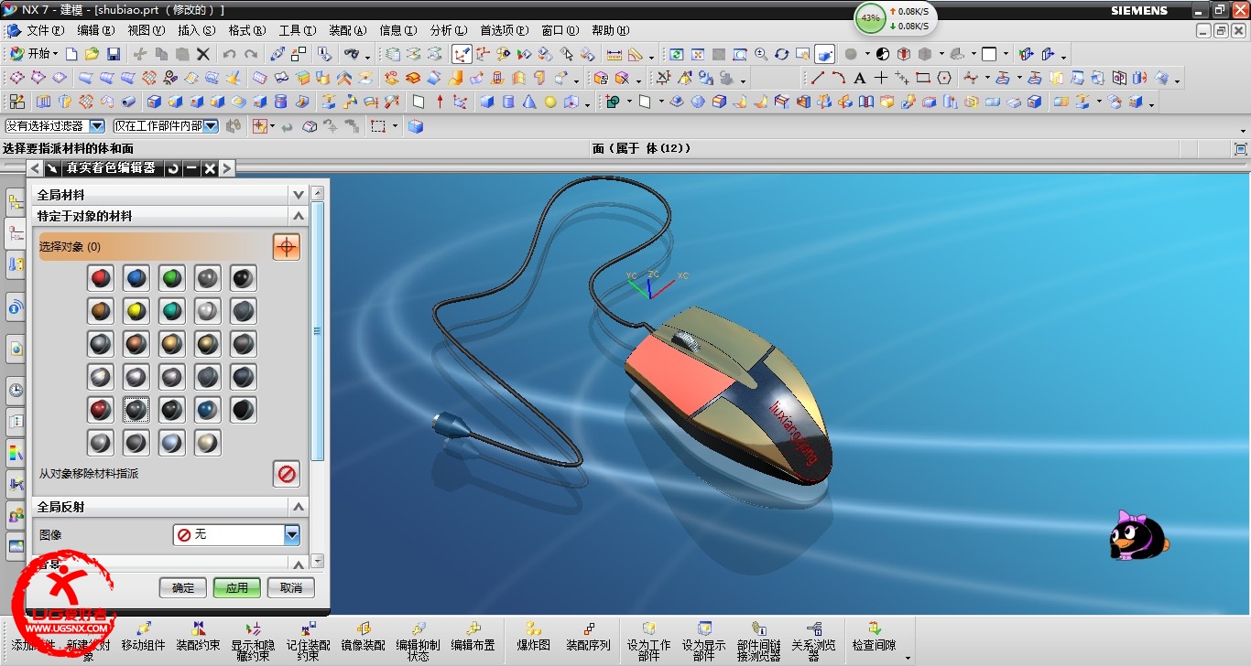1251x666 pixels.
Task: Click the Move Component (移动组件) tool
Action: tap(144, 638)
